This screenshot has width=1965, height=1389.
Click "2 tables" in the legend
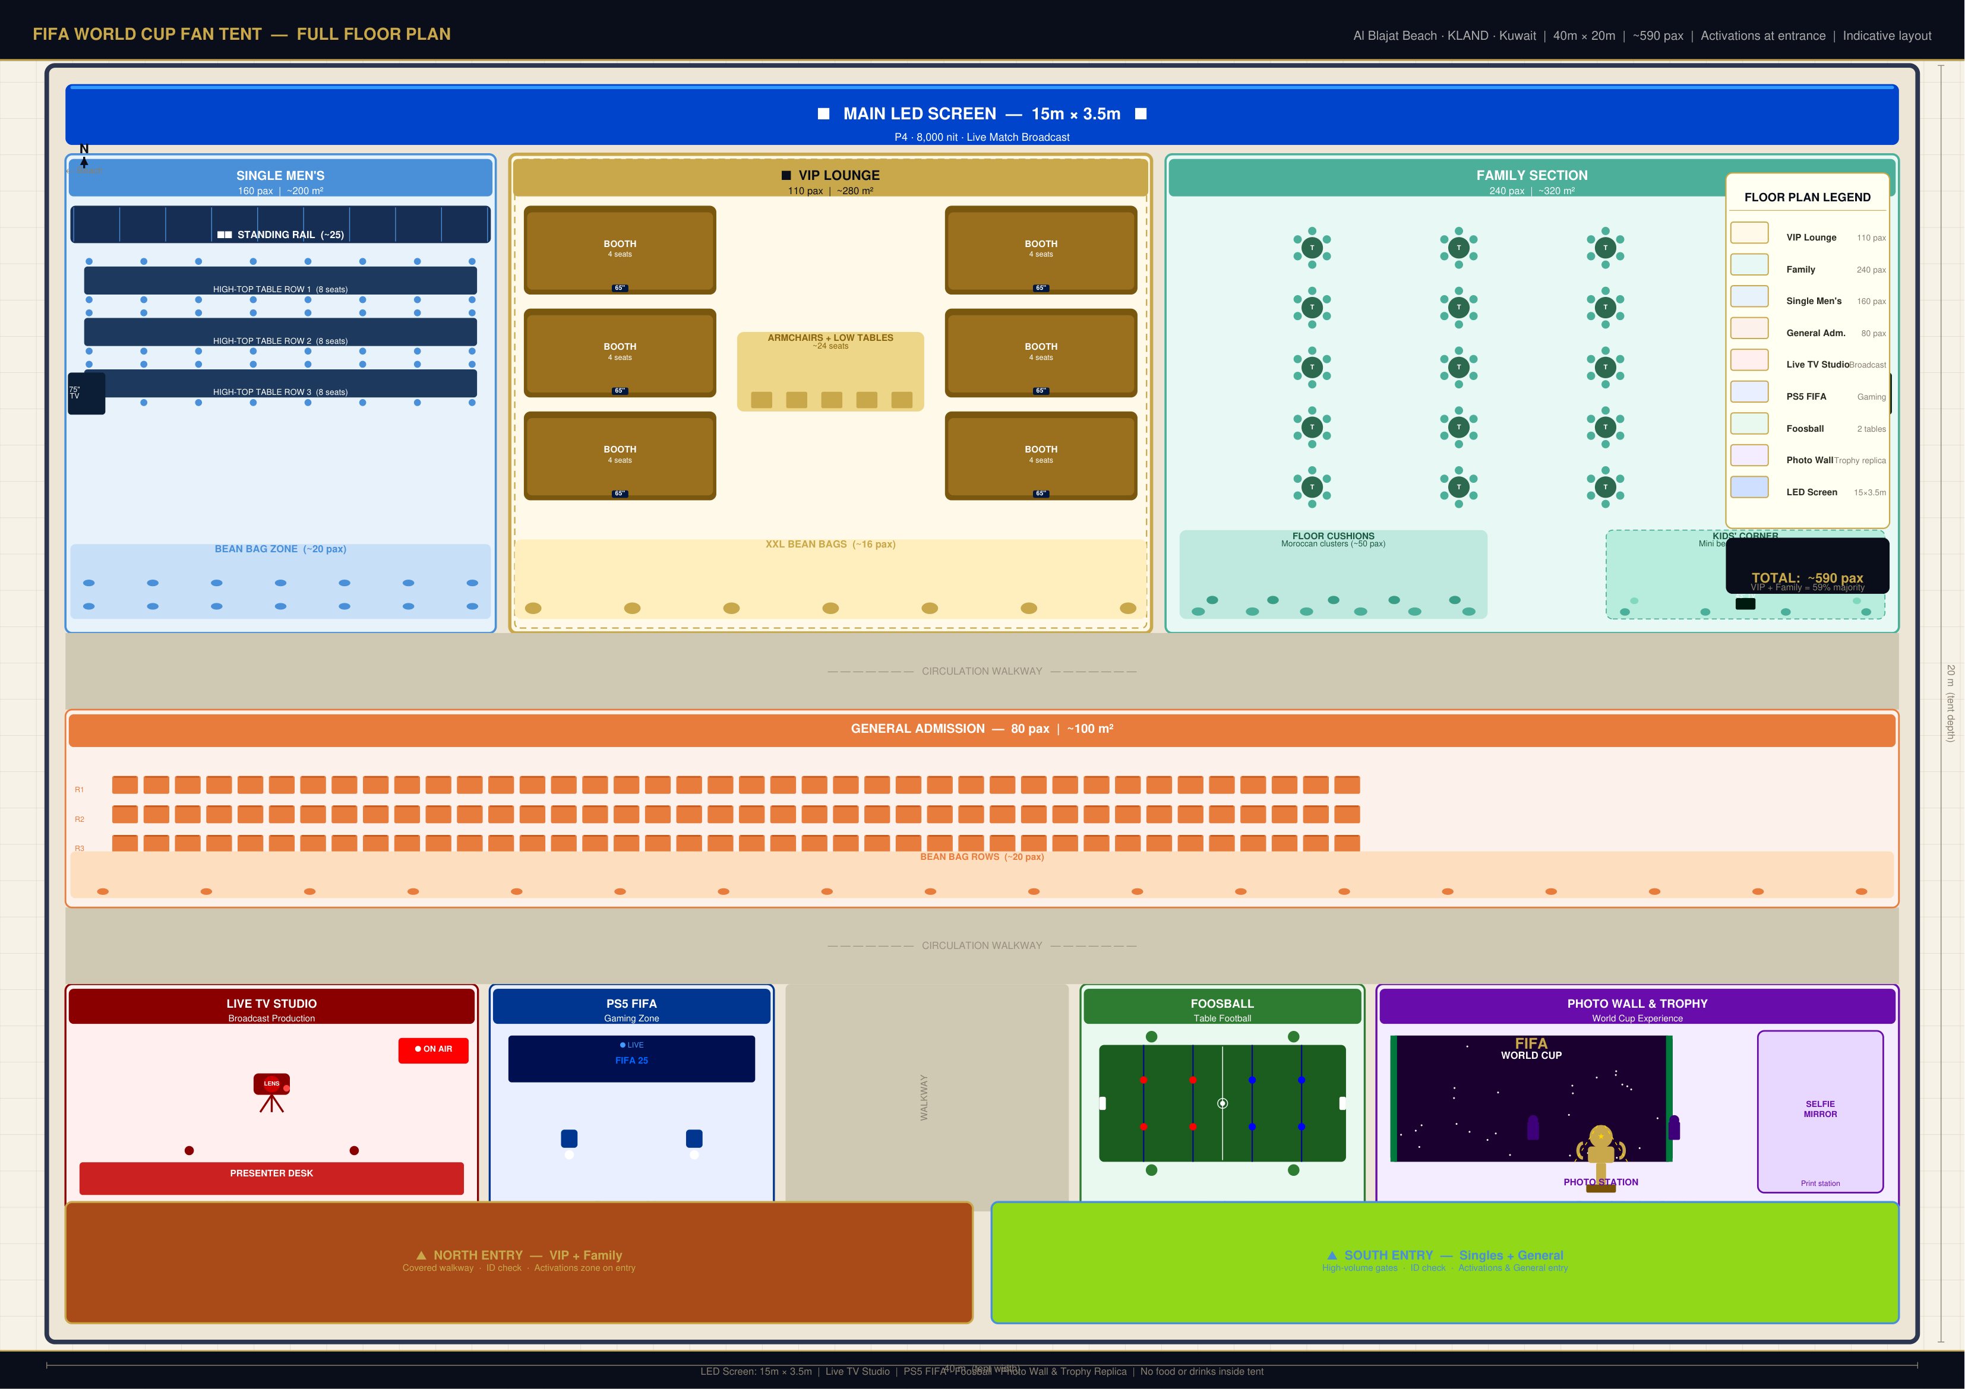tap(1872, 429)
